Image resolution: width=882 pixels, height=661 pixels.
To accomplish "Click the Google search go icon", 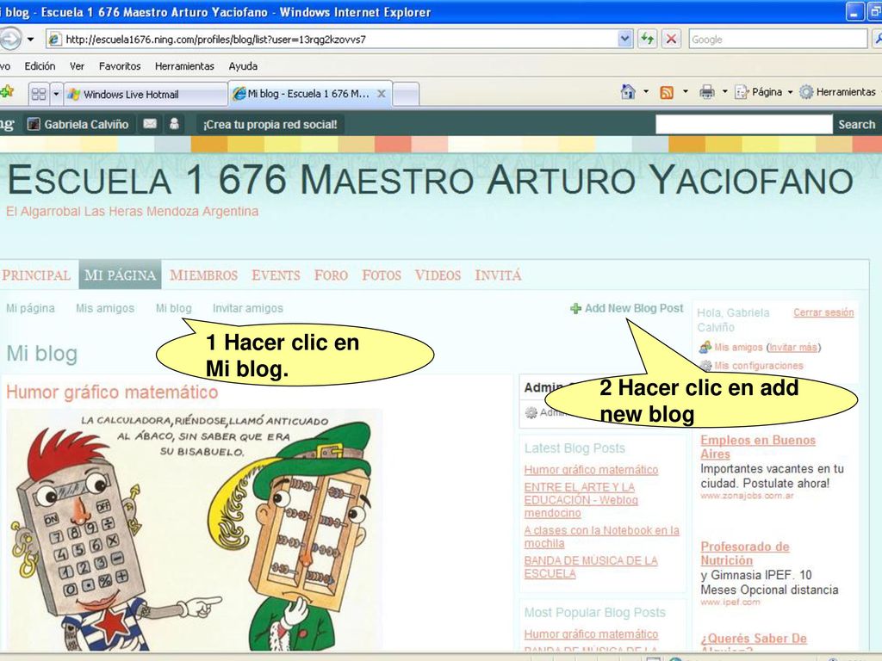I will [877, 40].
